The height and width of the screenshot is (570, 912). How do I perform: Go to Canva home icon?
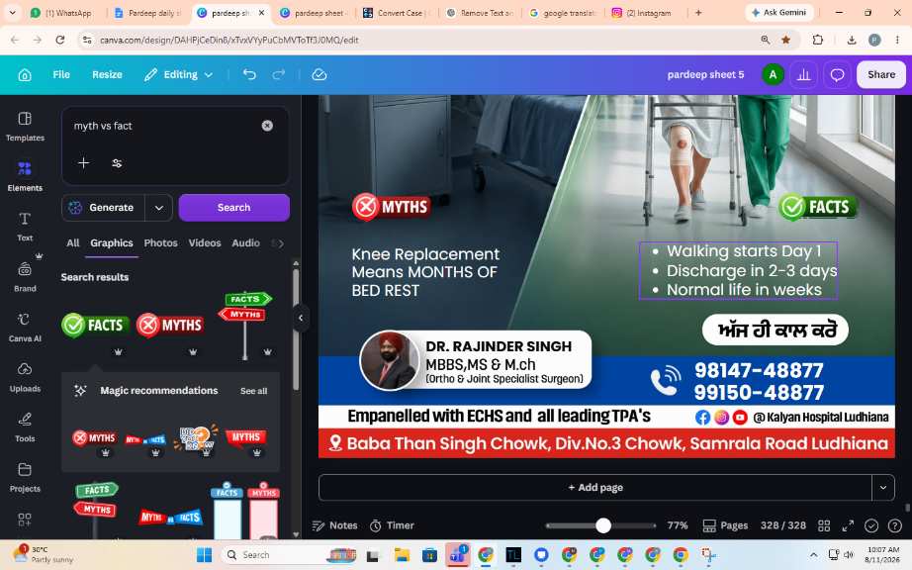coord(25,74)
